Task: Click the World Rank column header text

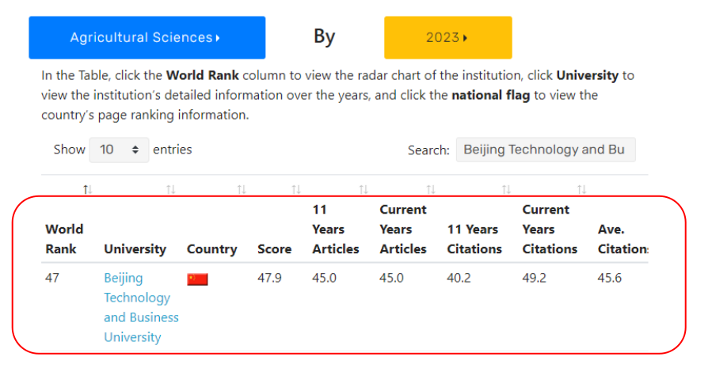Action: (64, 238)
